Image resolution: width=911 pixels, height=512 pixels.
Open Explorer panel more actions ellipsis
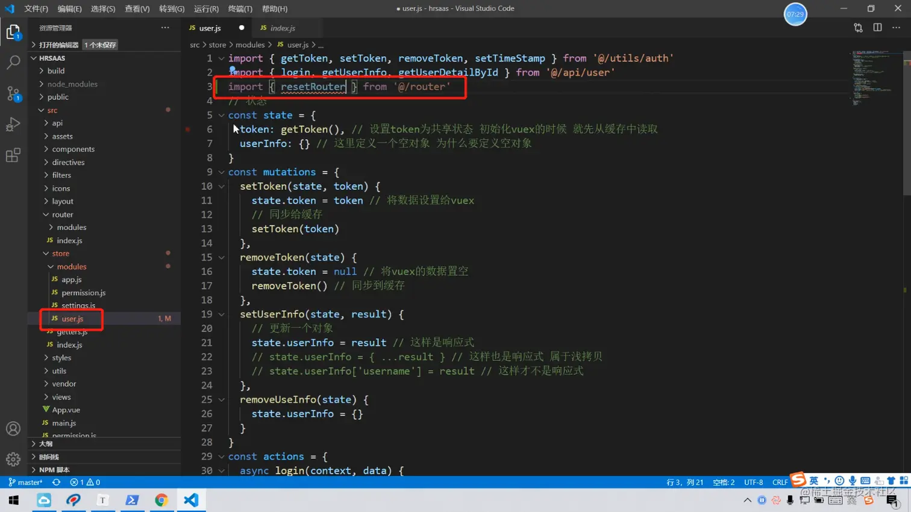(x=165, y=28)
